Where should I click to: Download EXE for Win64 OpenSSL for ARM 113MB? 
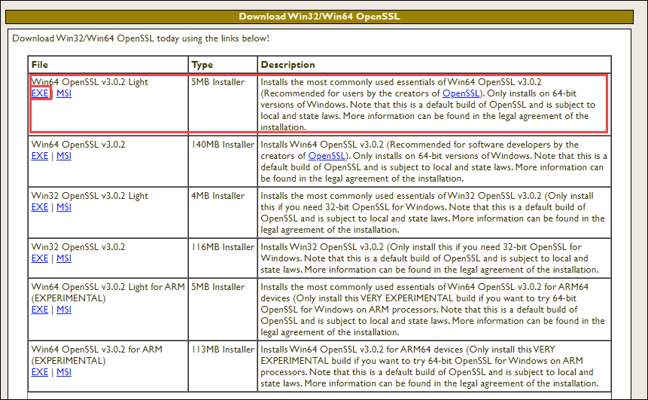pos(40,372)
